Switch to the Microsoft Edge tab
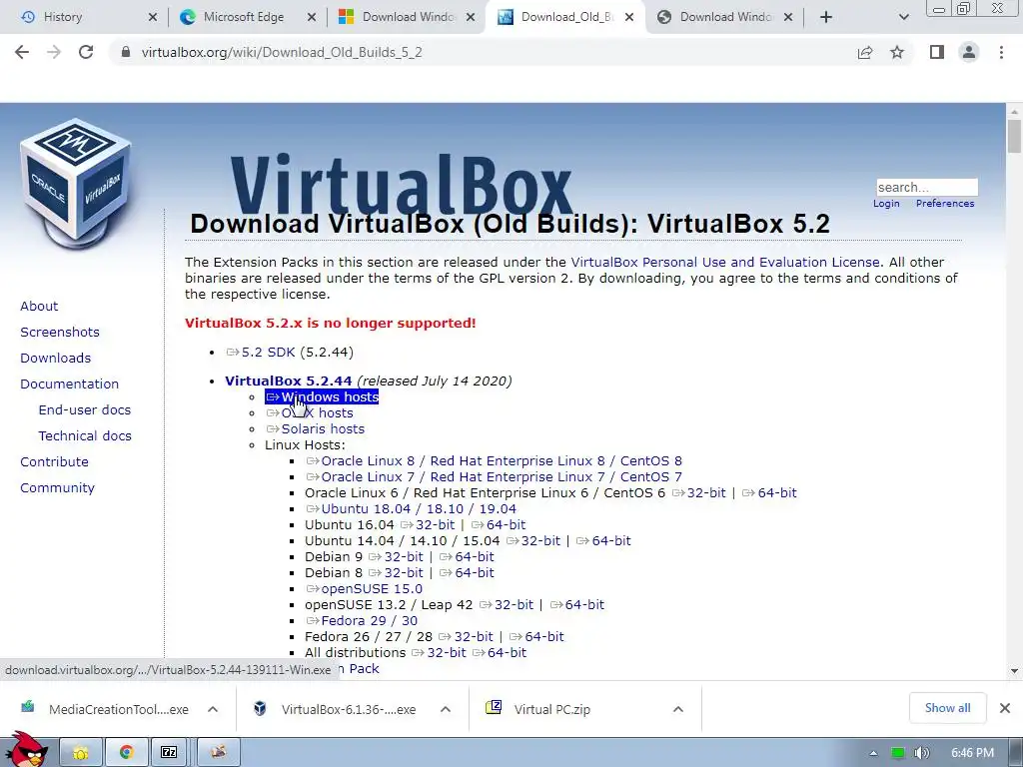Screen dimensions: 1023x767 tap(244, 17)
